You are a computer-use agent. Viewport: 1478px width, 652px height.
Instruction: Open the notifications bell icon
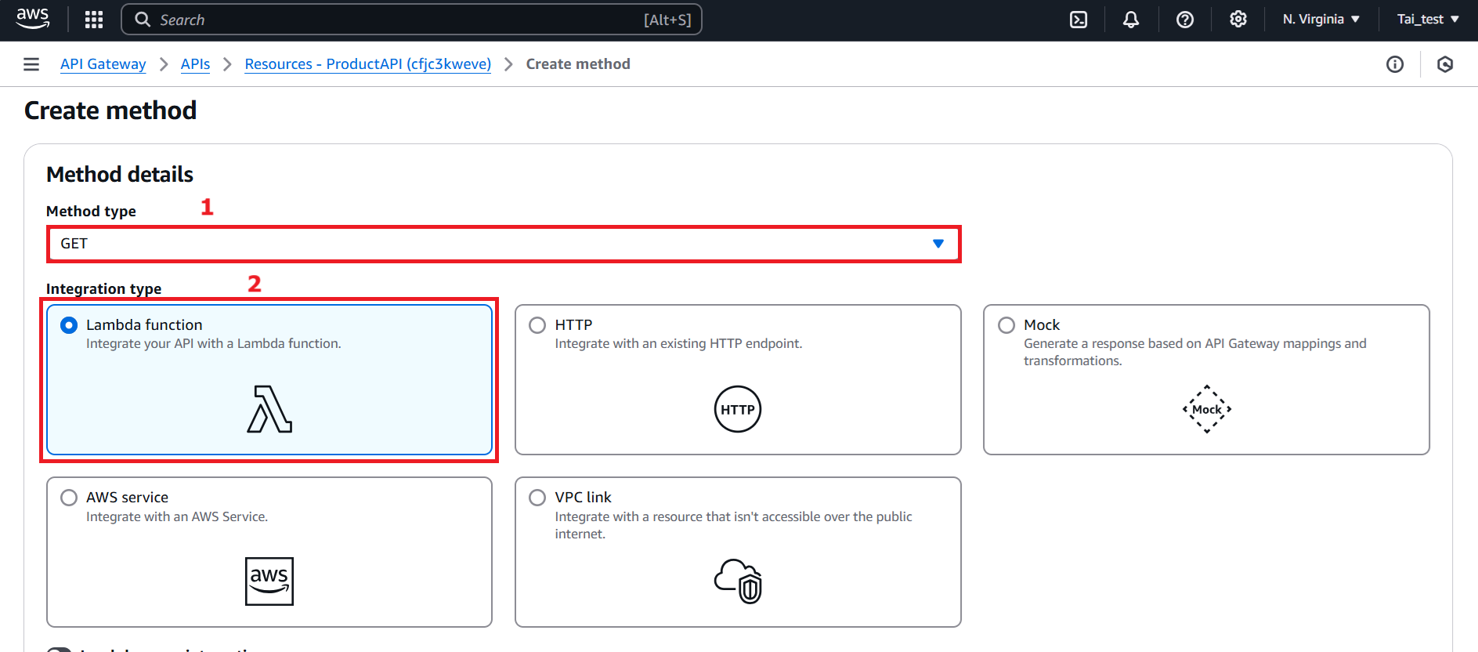pyautogui.click(x=1131, y=20)
